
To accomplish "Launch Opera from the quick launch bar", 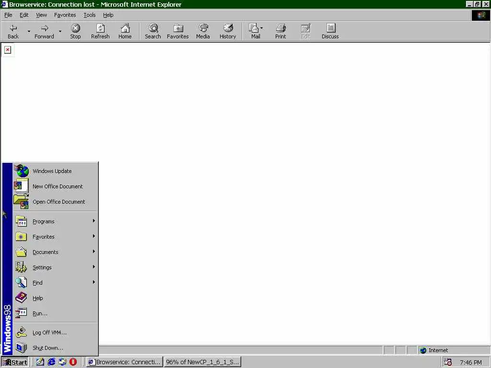I will click(73, 362).
